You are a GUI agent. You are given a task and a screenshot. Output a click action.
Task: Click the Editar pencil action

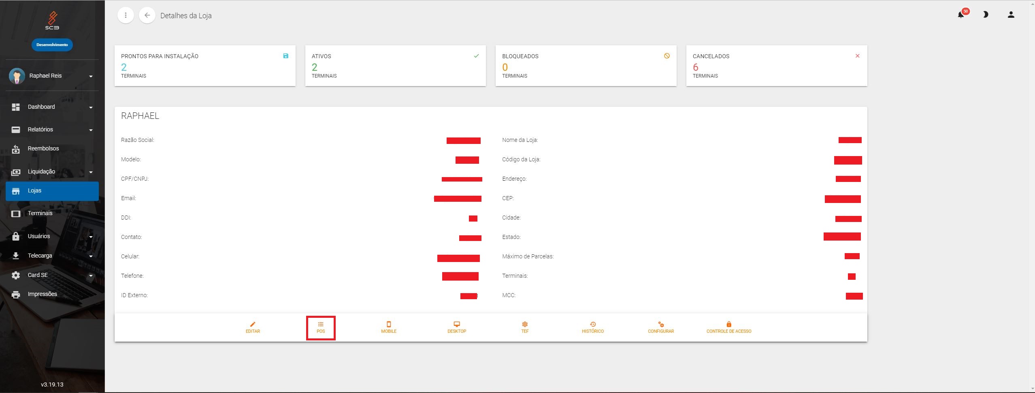253,327
